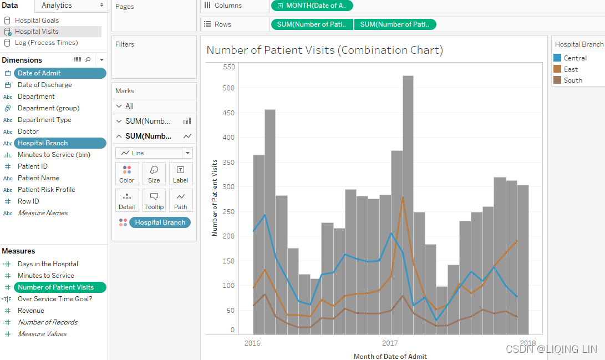The image size is (605, 360).
Task: Open the Tooltip marks button
Action: [154, 200]
